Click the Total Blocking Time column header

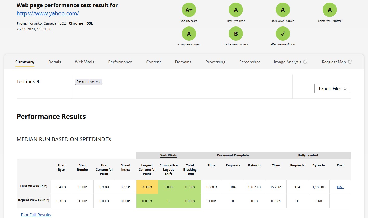tap(190, 169)
